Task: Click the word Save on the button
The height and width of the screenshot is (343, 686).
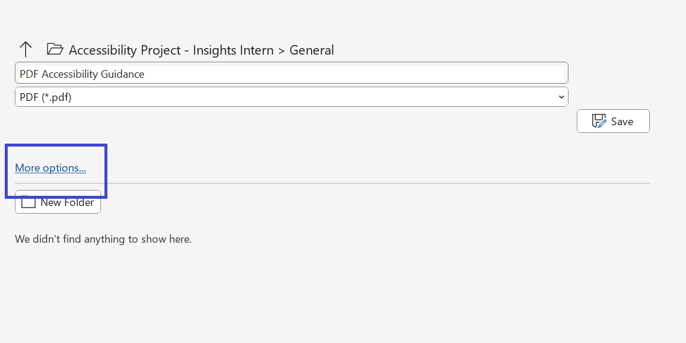Action: pyautogui.click(x=622, y=122)
